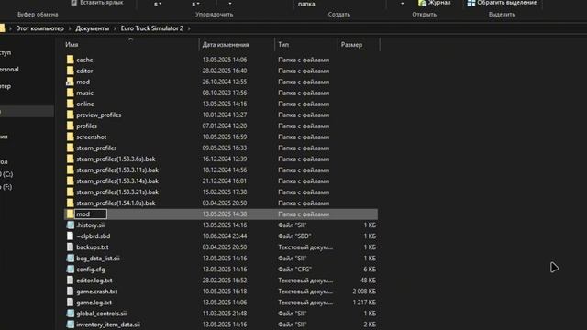Click the date 10.06.2024 23:44 of ~clpbrd.sbd

click(225, 236)
